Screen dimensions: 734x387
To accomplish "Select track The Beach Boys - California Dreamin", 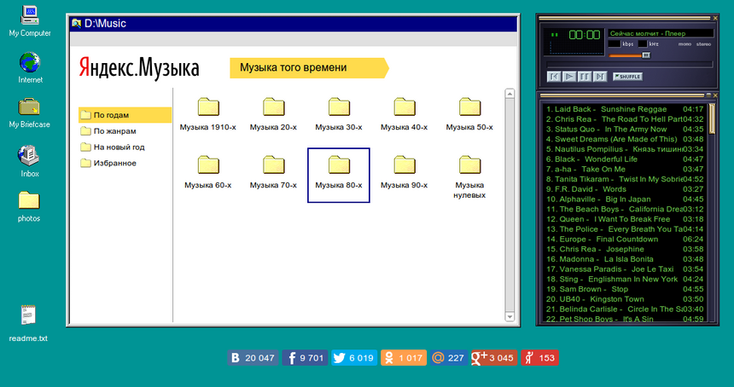I will click(625, 209).
